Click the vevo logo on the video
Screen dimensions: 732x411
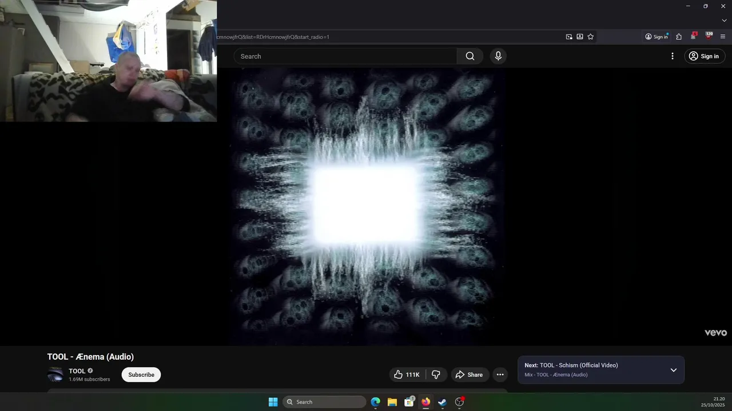click(715, 333)
